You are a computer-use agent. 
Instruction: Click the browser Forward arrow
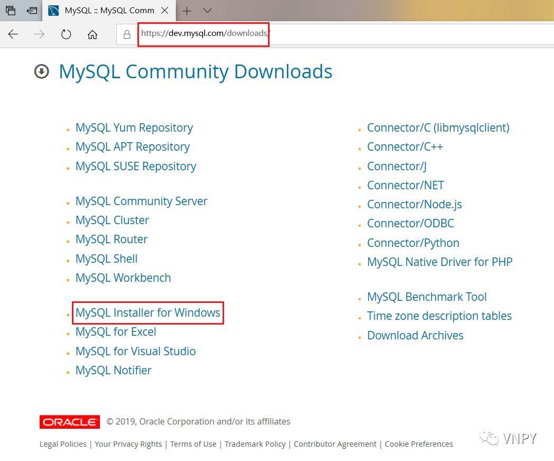pos(40,34)
